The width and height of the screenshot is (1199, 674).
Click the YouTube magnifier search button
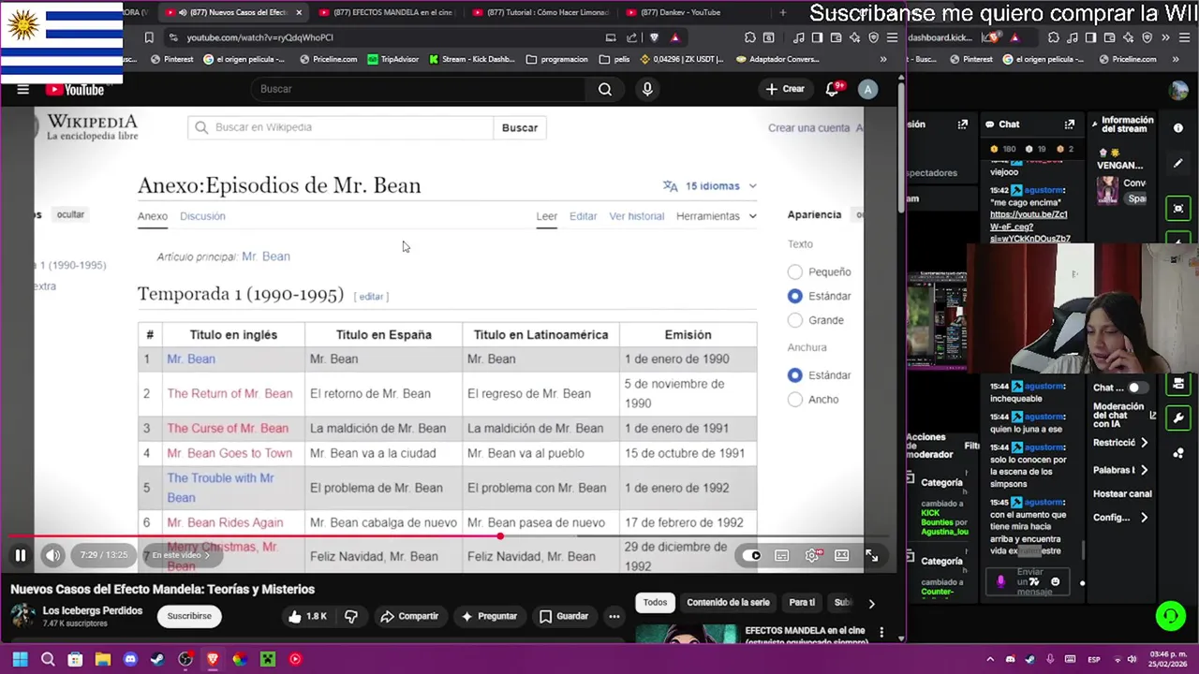[605, 89]
